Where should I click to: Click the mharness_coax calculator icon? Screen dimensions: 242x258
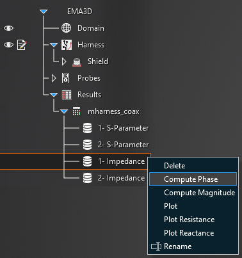tap(77, 111)
